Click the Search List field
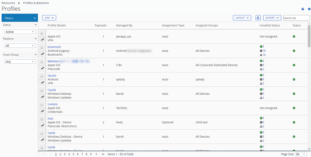This screenshot has width=311, height=157. (x=296, y=18)
